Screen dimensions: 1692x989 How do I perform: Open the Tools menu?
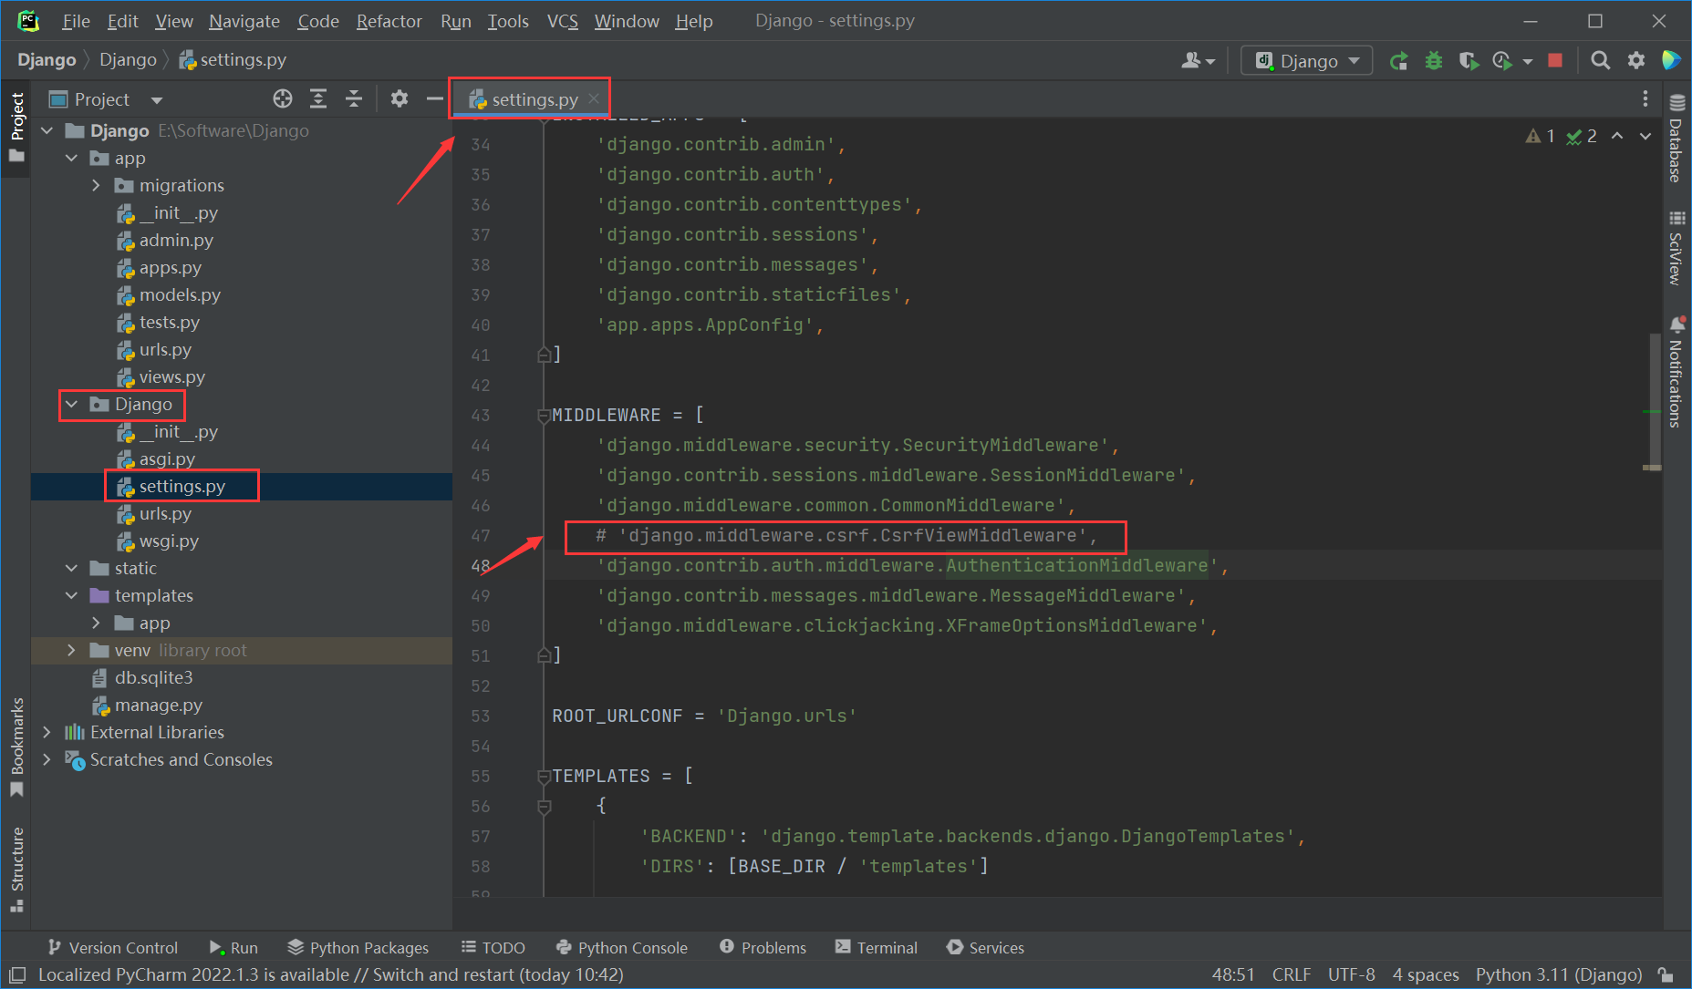click(508, 21)
